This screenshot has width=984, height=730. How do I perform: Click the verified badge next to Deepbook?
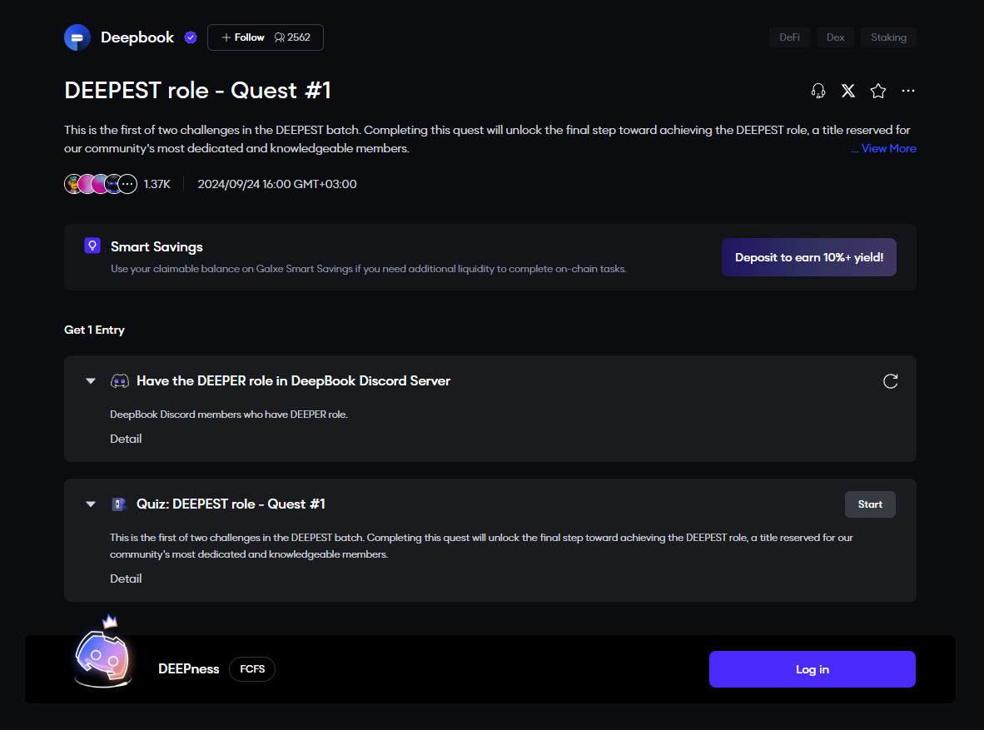coord(191,37)
